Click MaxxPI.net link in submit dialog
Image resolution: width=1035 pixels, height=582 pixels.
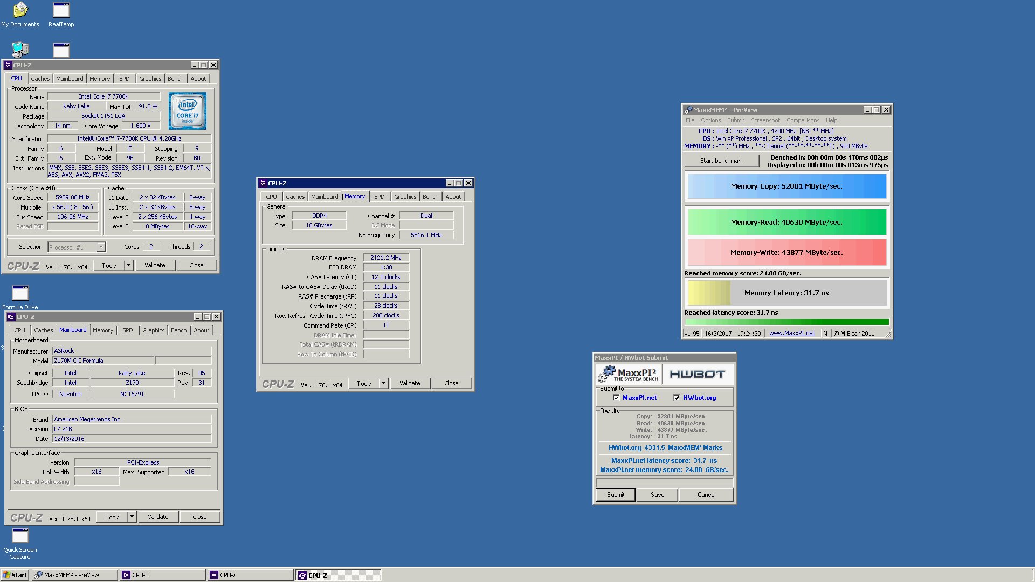coord(639,398)
